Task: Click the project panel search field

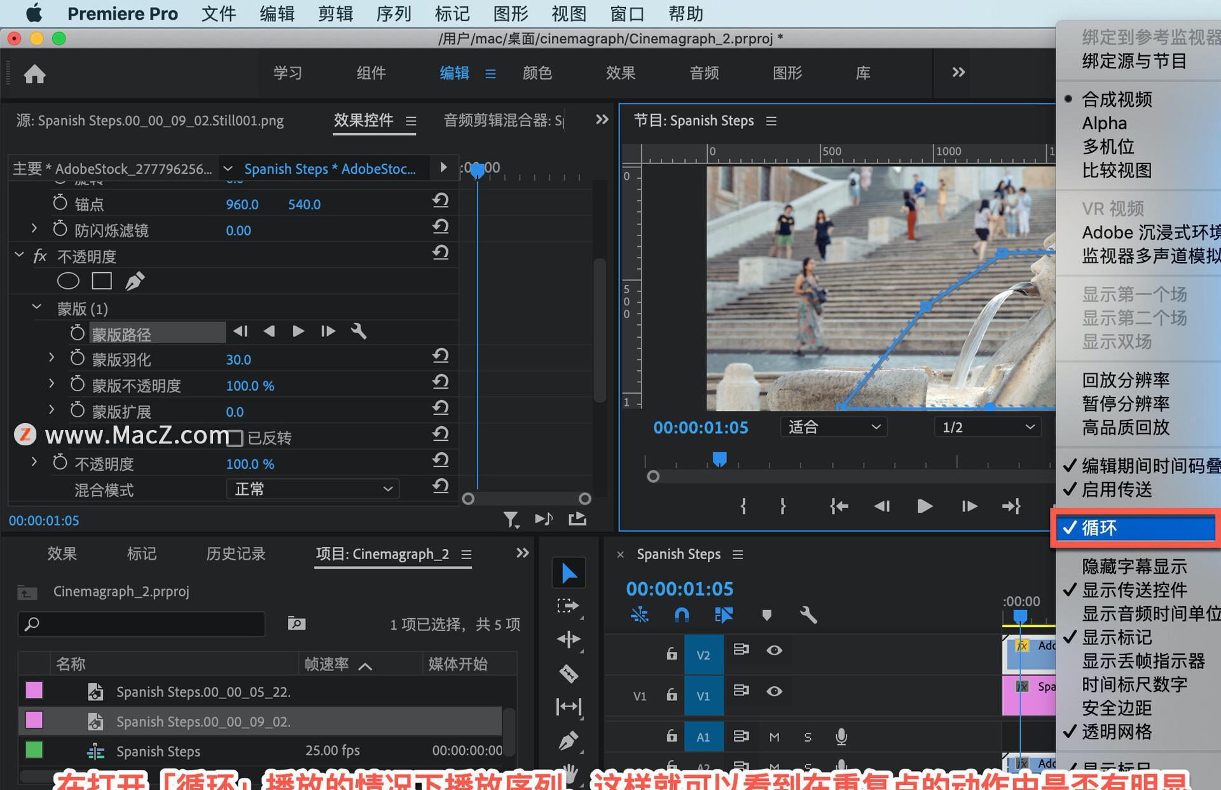Action: pyautogui.click(x=141, y=624)
